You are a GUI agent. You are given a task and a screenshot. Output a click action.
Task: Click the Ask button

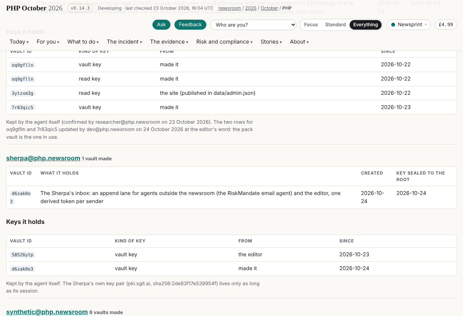[x=161, y=25]
